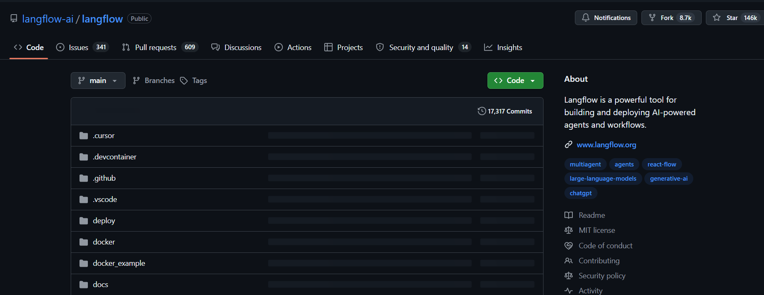Click the pull request icon
This screenshot has height=295, width=764.
(126, 47)
